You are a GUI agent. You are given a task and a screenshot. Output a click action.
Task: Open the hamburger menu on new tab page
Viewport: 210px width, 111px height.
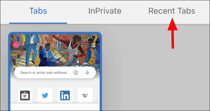[x=93, y=45]
